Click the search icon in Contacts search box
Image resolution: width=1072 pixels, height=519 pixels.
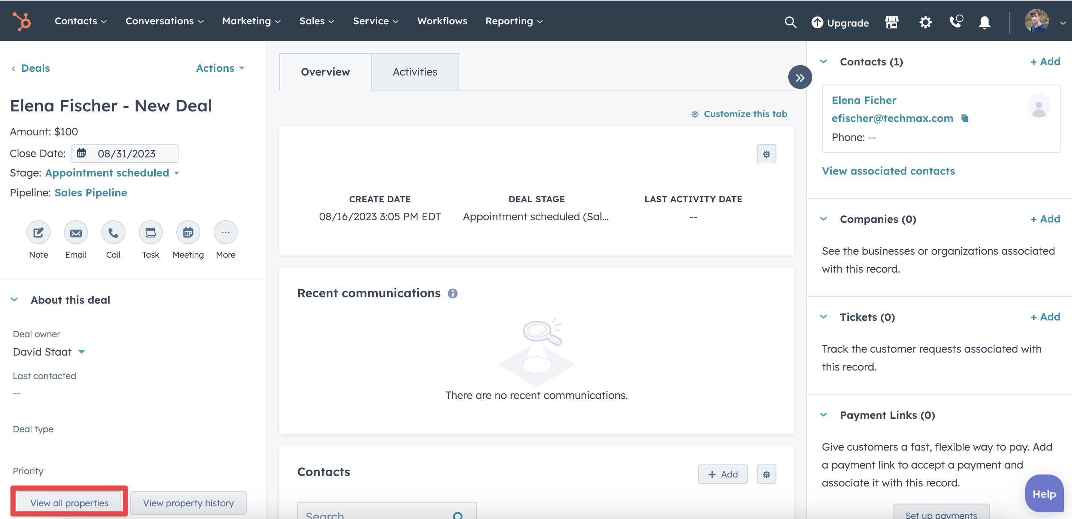458,515
